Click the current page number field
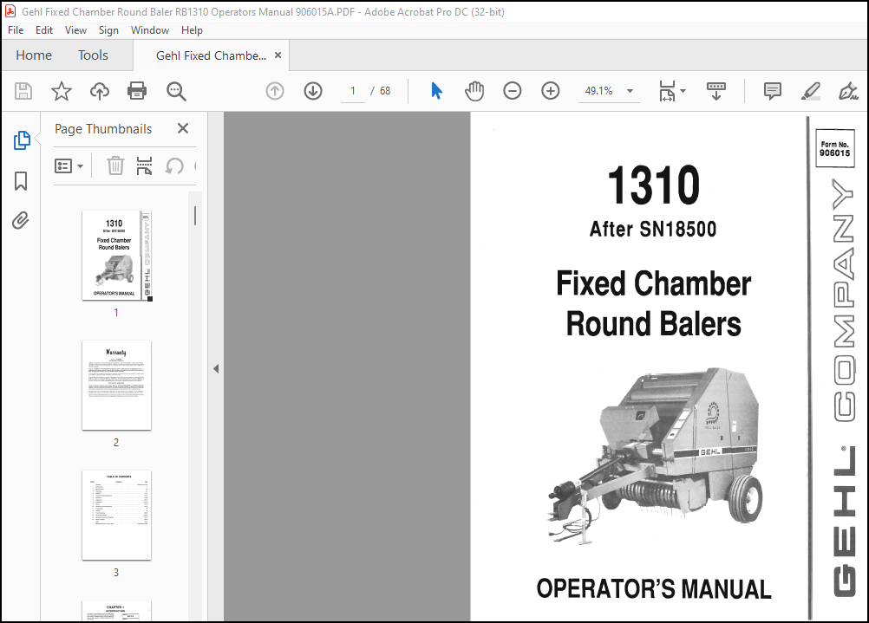869x623 pixels. [353, 91]
